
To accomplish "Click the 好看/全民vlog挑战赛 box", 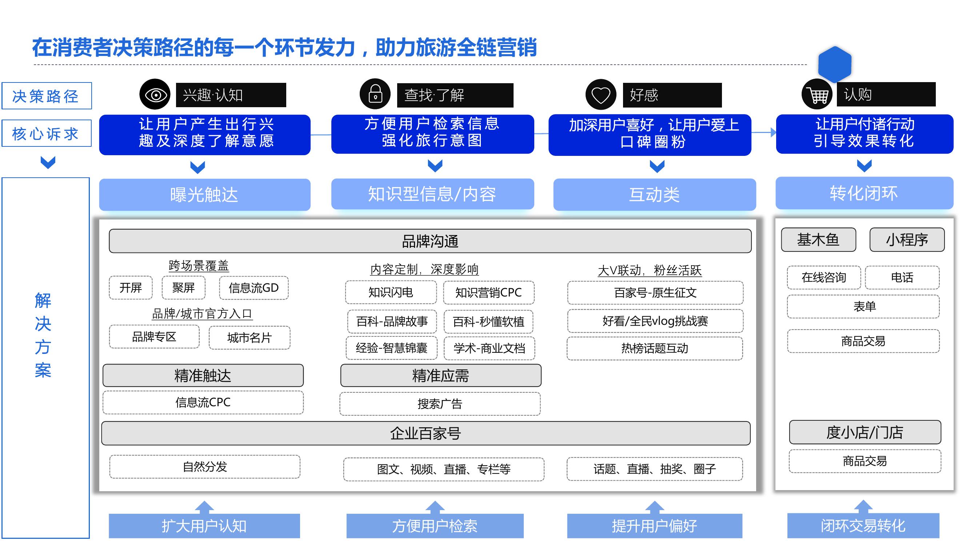I will point(655,320).
